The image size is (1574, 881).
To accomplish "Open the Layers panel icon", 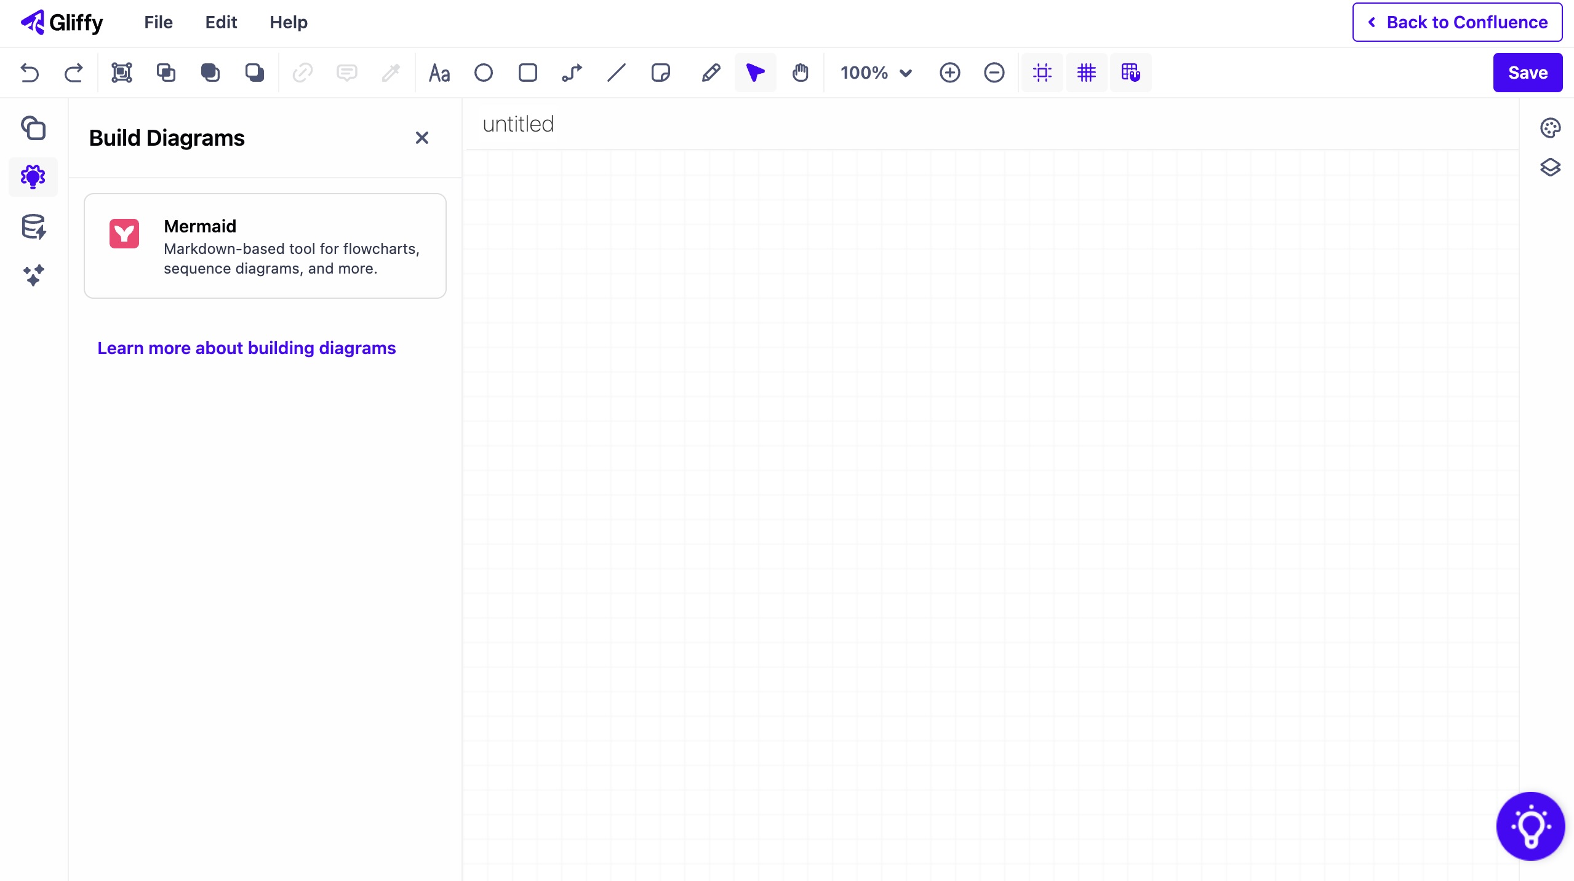I will (x=1551, y=167).
